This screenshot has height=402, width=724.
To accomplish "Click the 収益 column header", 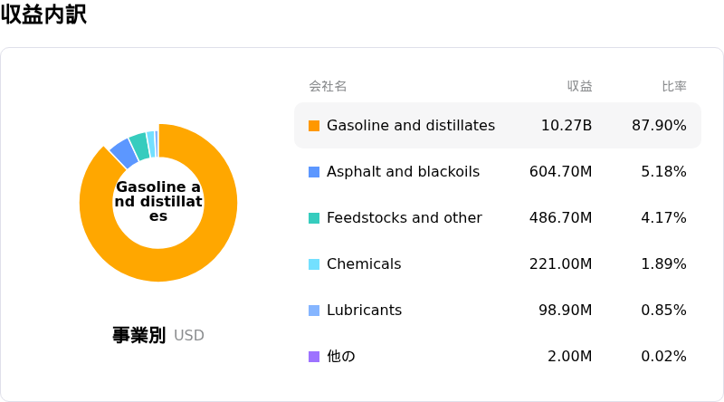I will pos(579,86).
